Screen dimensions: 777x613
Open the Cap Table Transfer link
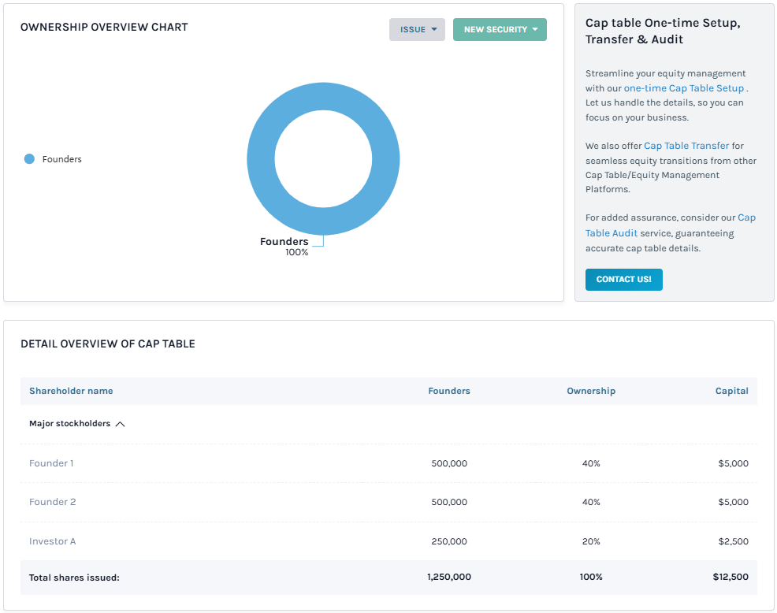click(x=686, y=146)
